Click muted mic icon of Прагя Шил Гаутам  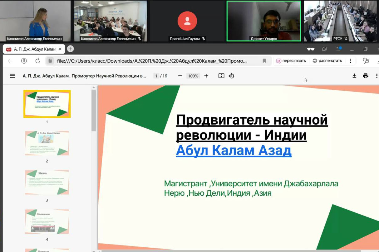pos(204,39)
